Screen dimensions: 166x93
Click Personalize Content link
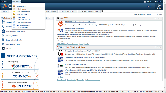143,15
